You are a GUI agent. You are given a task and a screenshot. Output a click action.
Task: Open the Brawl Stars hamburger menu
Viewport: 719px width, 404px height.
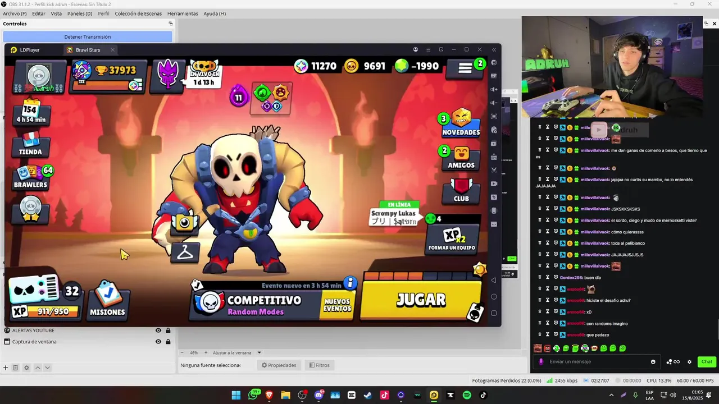pos(465,68)
